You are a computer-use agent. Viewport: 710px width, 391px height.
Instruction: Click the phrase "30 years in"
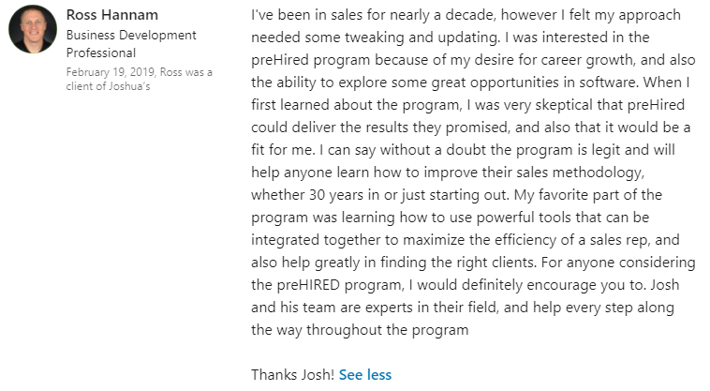(x=352, y=193)
